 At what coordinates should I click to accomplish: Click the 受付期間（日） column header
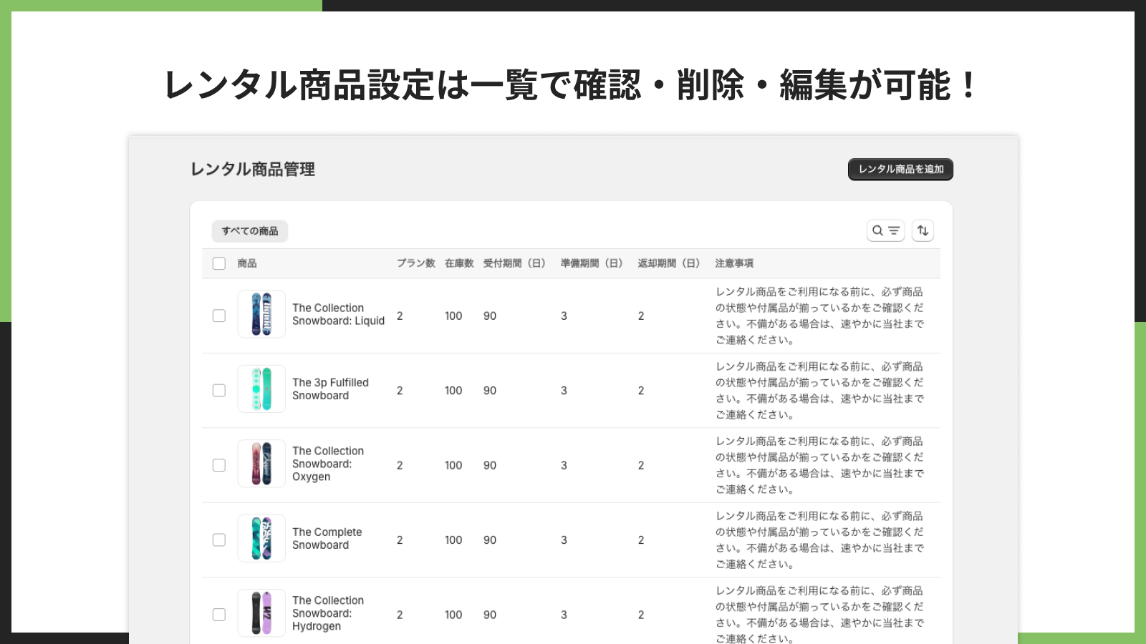[514, 263]
